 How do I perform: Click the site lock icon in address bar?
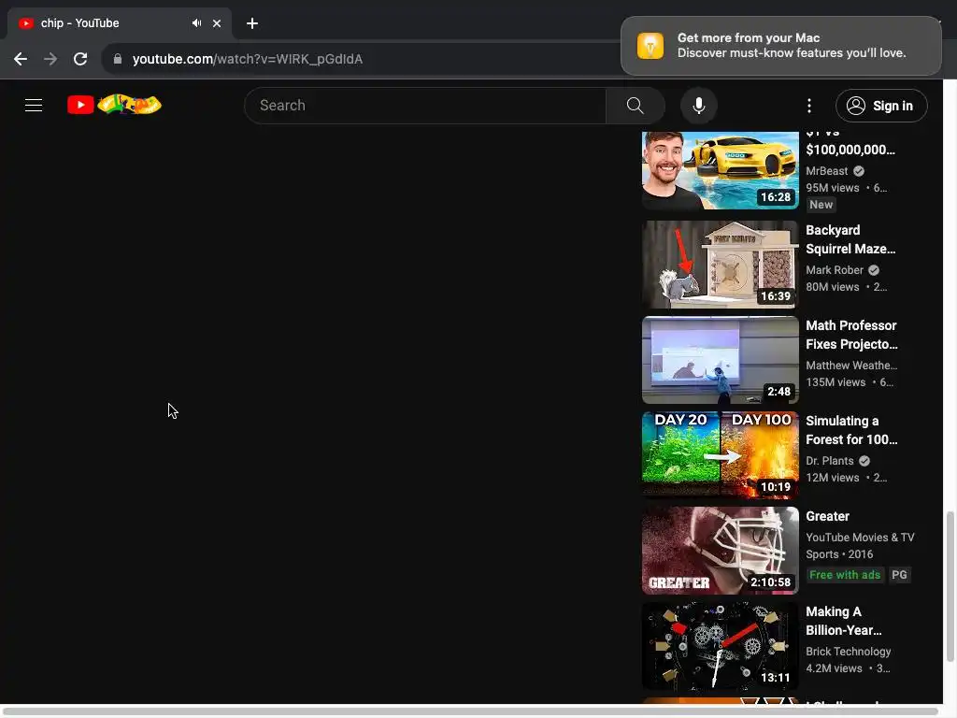pyautogui.click(x=118, y=59)
